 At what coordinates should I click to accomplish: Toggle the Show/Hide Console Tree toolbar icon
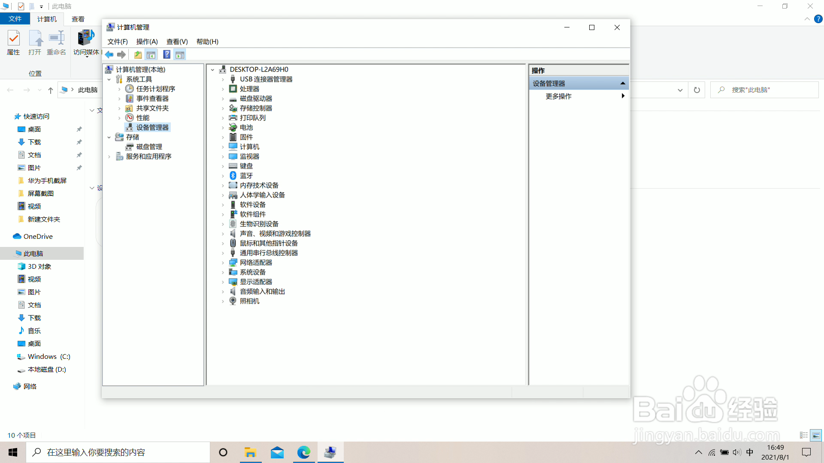pos(151,54)
